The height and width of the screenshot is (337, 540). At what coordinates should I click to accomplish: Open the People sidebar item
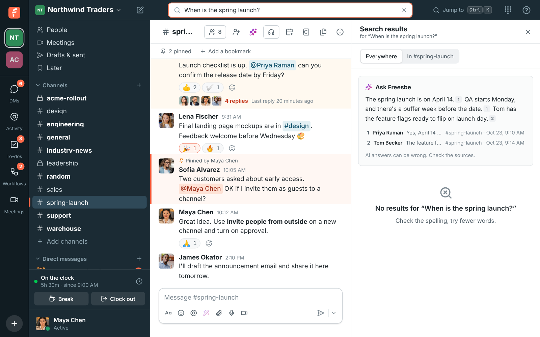(89, 30)
